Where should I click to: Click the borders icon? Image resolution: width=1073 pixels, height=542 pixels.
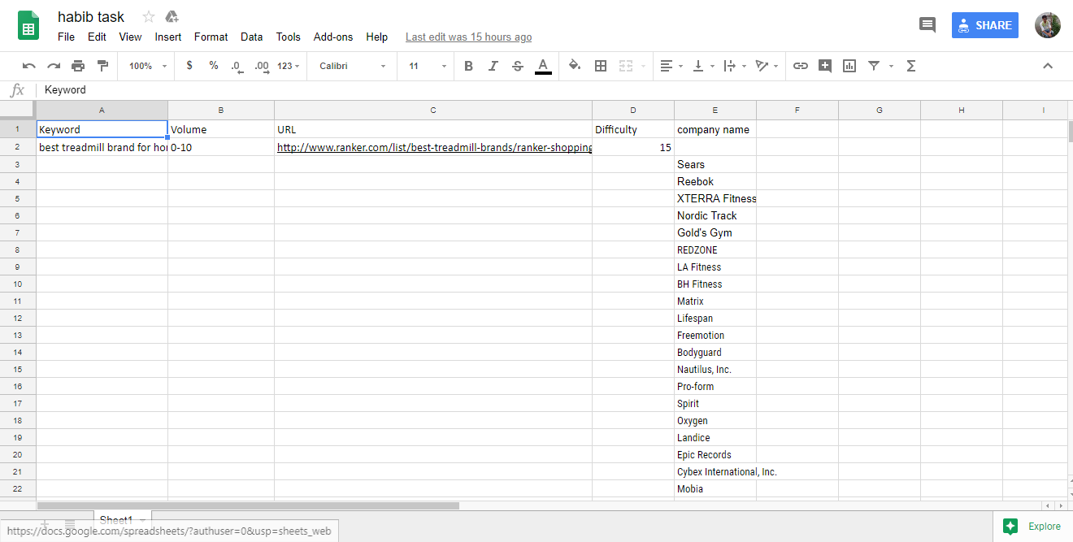(x=600, y=66)
